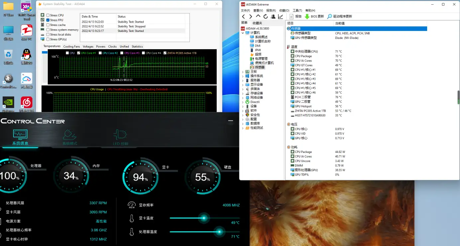
Task: Check the CPU Core #3 graph checkbox
Action: pyautogui.click(x=122, y=53)
